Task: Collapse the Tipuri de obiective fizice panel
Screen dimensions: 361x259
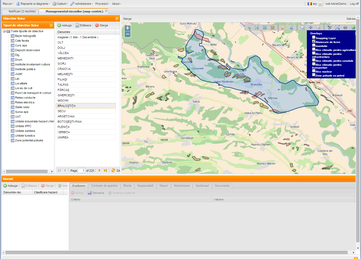Action: (51, 25)
